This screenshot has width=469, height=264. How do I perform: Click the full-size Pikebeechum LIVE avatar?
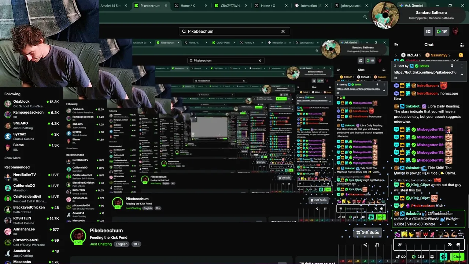coord(78,236)
